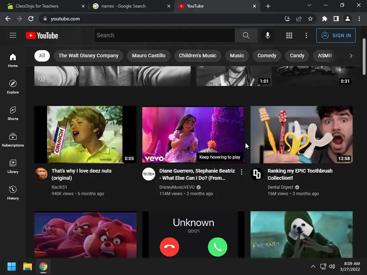Click install app icon in address bar

(287, 19)
